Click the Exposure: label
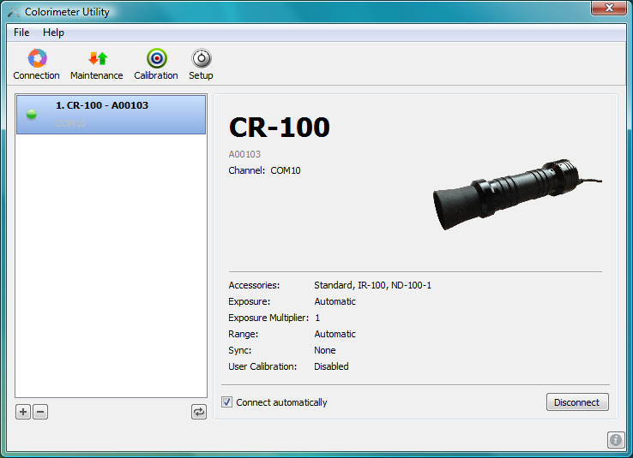Image resolution: width=633 pixels, height=458 pixels. [x=249, y=301]
